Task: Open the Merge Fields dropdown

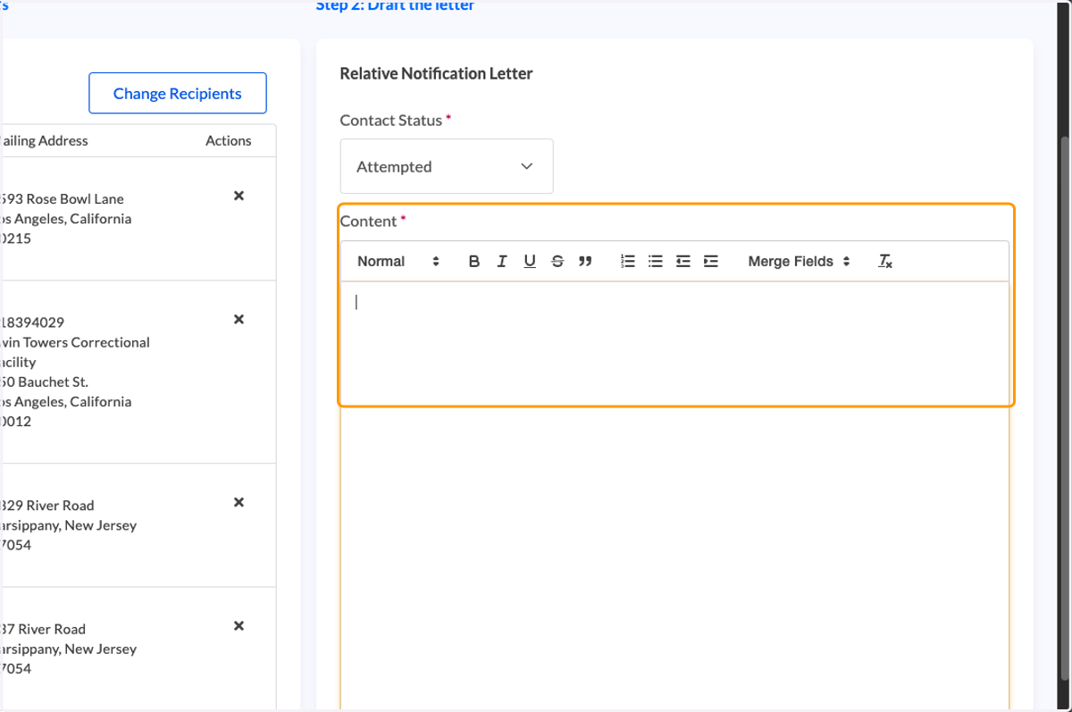Action: tap(799, 262)
